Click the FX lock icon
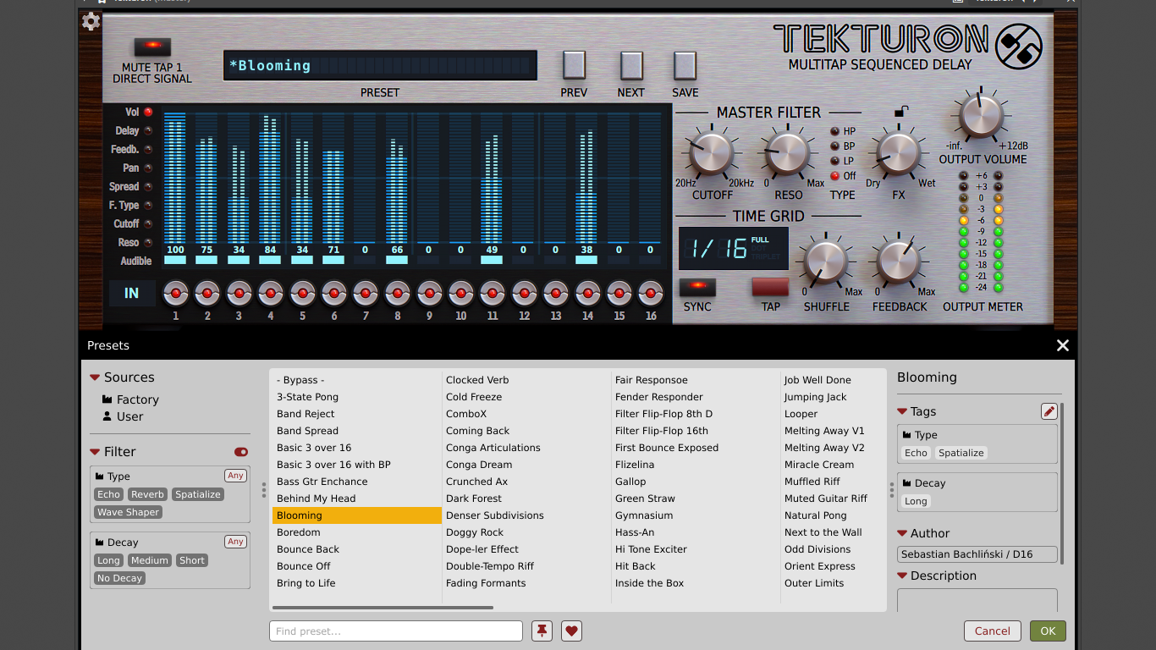Viewport: 1156px width, 650px height. [901, 112]
